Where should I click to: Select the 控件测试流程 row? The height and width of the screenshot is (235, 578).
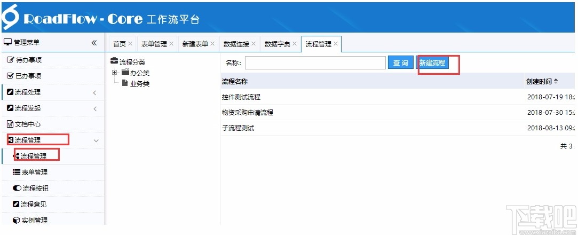click(x=398, y=97)
